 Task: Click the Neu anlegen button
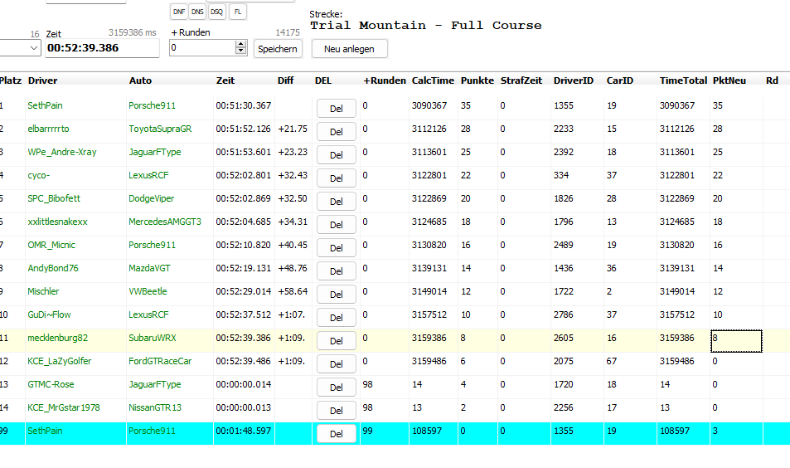349,49
